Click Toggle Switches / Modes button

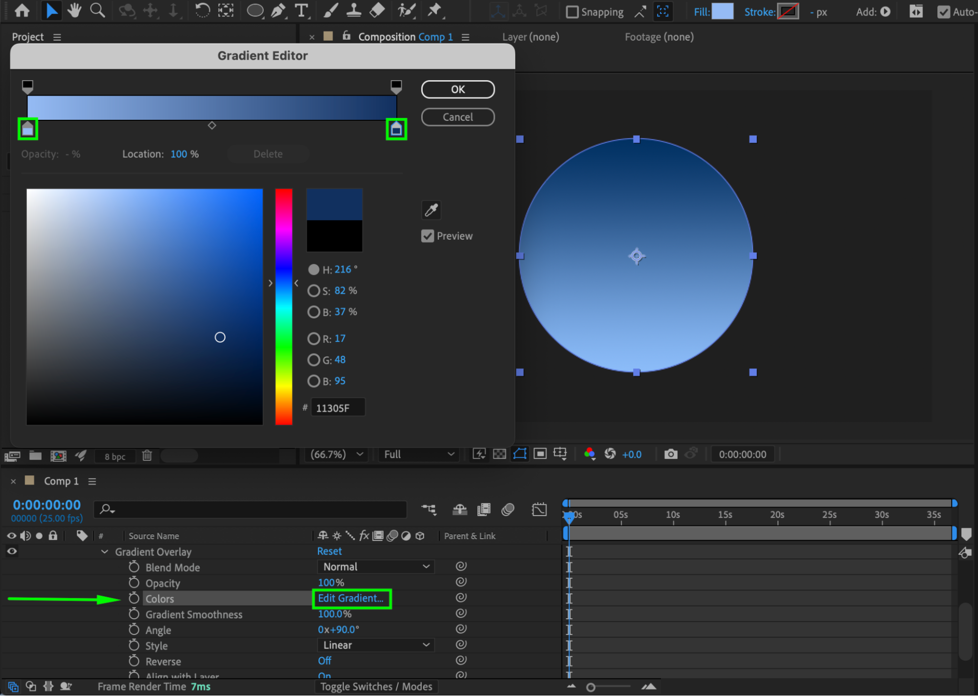coord(376,687)
